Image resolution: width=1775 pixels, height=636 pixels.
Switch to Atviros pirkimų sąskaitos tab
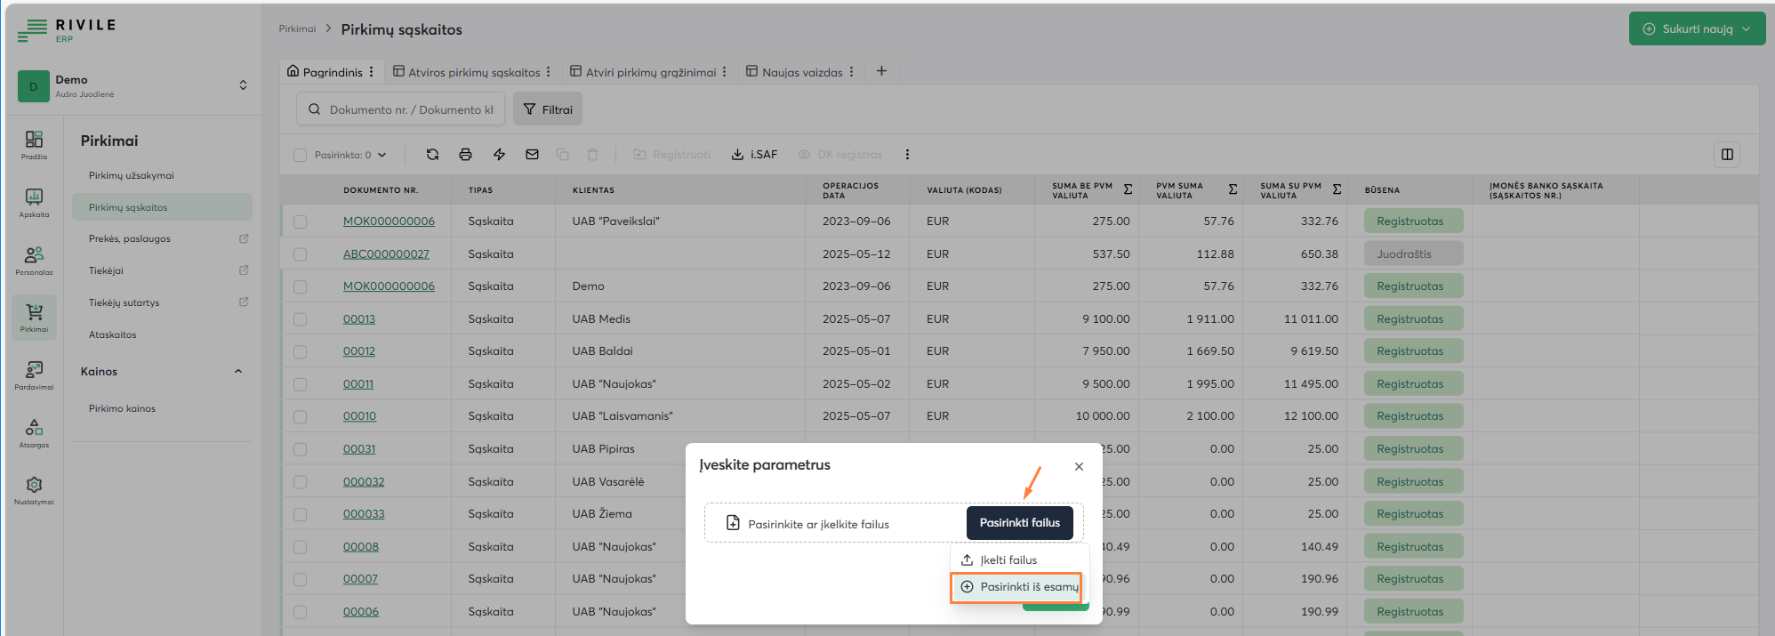473,72
